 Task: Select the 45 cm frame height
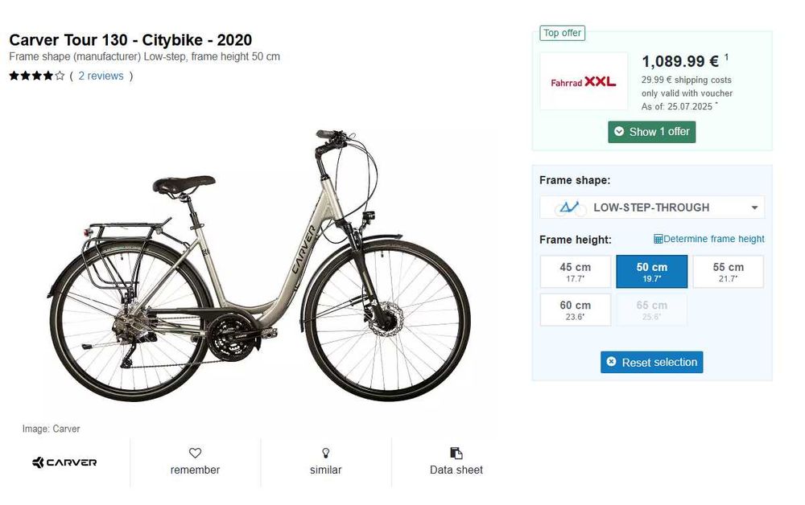576,272
